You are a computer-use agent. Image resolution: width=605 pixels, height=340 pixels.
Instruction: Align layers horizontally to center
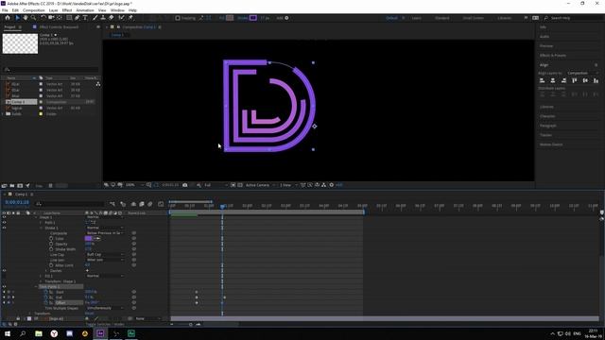click(x=553, y=80)
